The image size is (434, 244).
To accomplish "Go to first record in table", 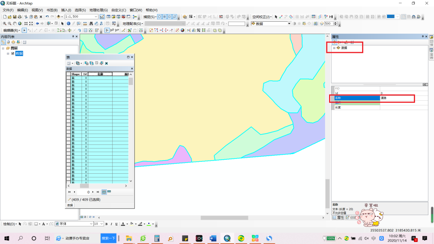I will (x=69, y=192).
